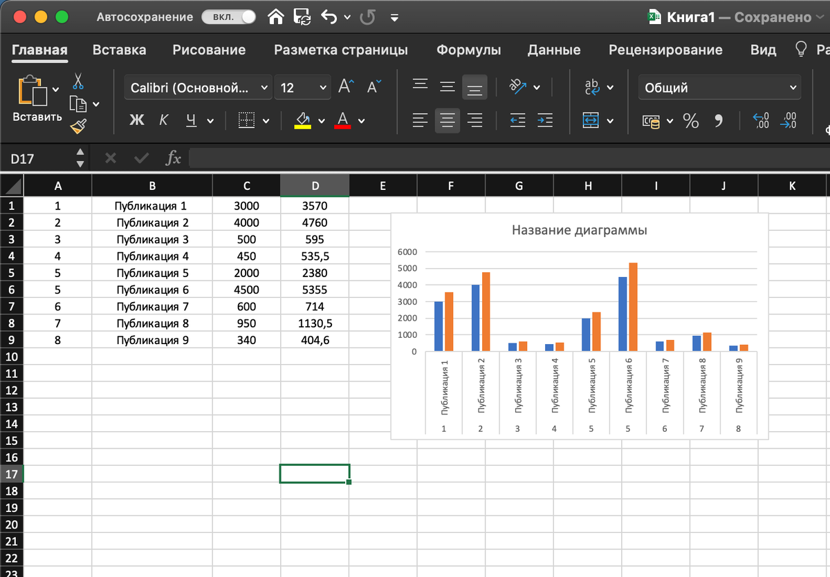Apply red font color
Screen dimensions: 830x577
(342, 120)
